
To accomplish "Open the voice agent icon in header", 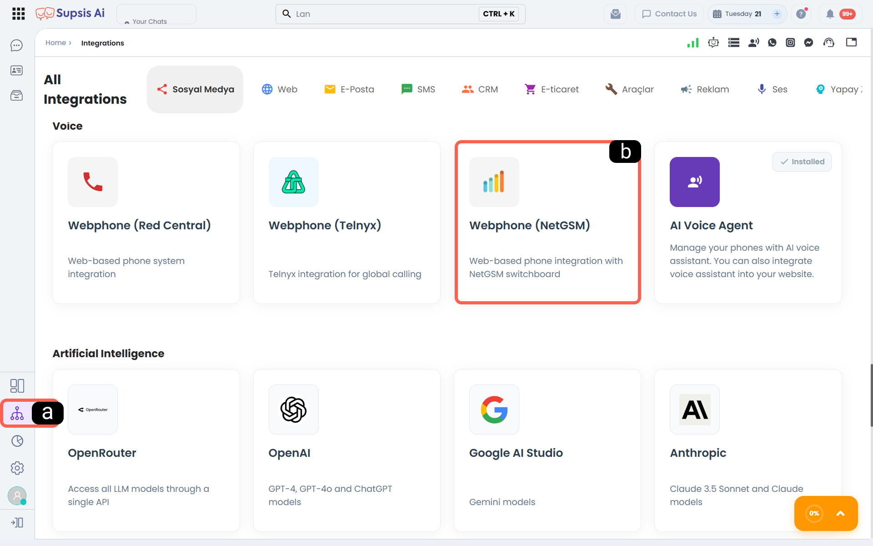I will [x=754, y=43].
